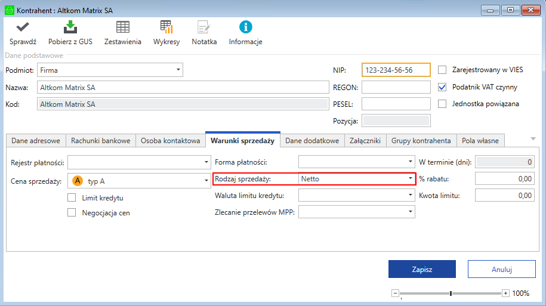
Task: Open the Forma płatności dropdown
Action: click(410, 162)
